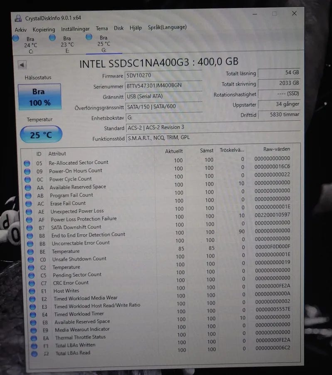The image size is (332, 375).
Task: Open the Tema menu
Action: (102, 28)
